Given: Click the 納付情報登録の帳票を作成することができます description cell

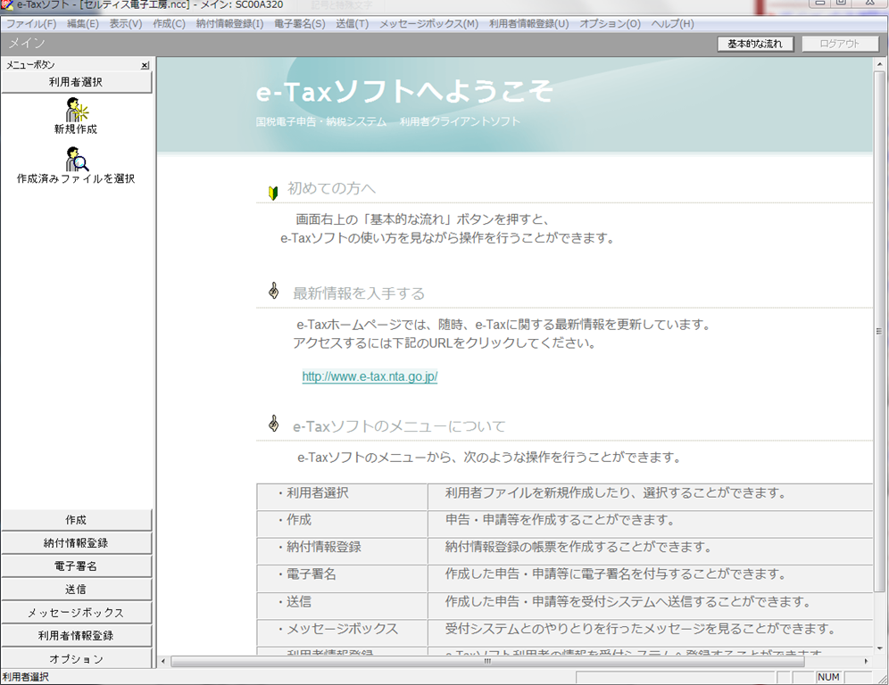Looking at the screenshot, I should tap(651, 551).
